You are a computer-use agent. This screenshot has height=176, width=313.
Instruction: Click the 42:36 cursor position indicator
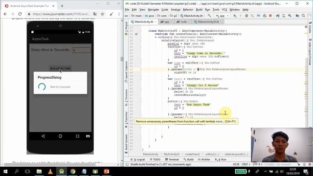click(236, 164)
